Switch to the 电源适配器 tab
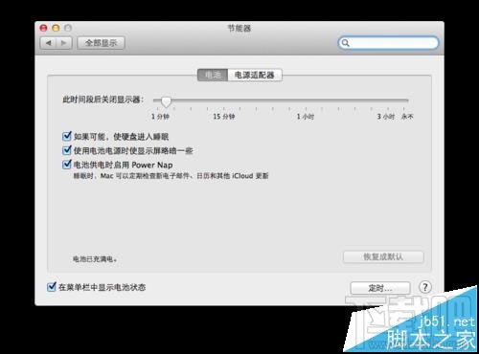Viewport: 479px width, 354px height. click(255, 75)
